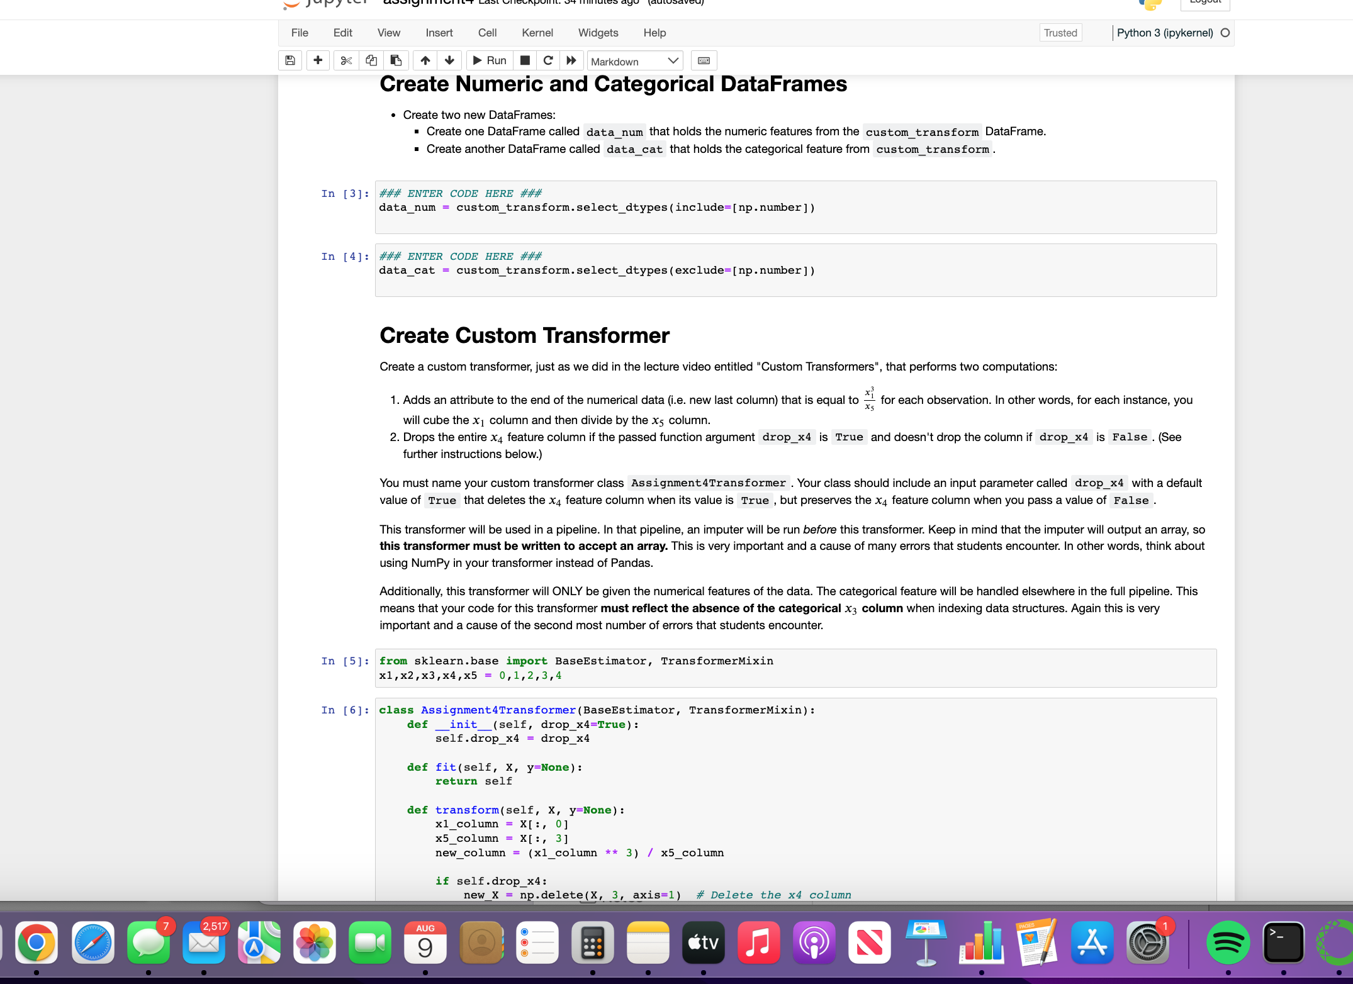Screen dimensions: 1353x984
Task: Open the command palette keyboard icon
Action: (704, 60)
